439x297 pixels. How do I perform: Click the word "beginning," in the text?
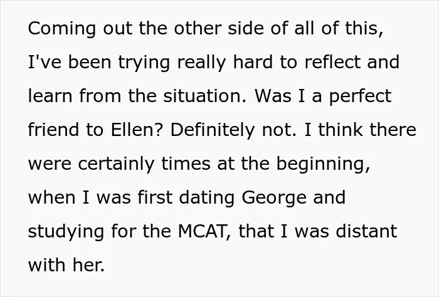click(323, 164)
